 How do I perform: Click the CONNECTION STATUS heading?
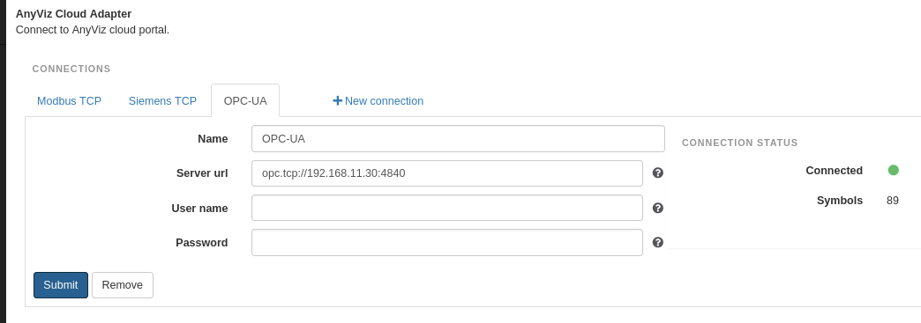point(739,143)
